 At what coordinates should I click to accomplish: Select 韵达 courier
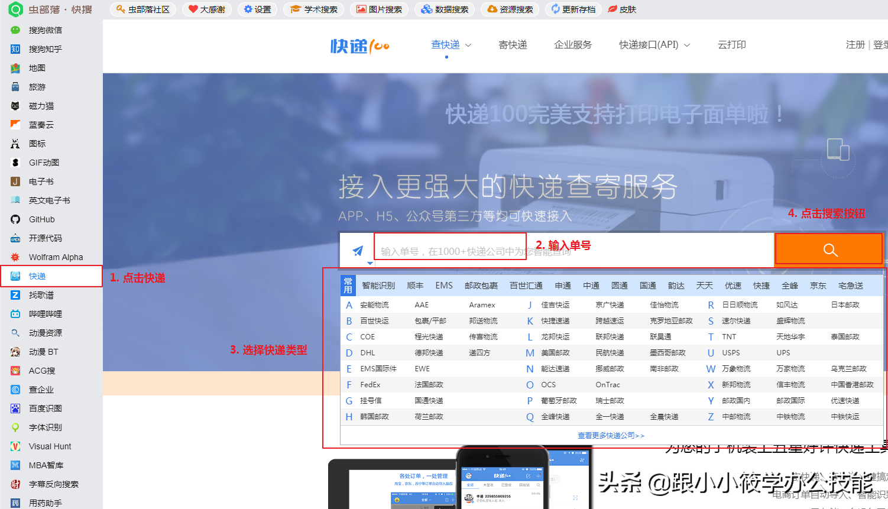coord(676,286)
